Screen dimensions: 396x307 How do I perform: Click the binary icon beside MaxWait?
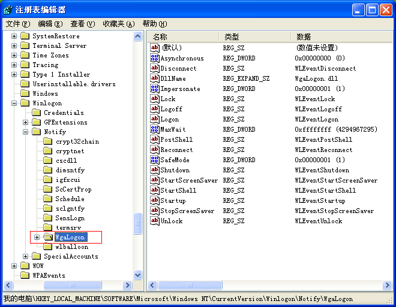pos(155,129)
